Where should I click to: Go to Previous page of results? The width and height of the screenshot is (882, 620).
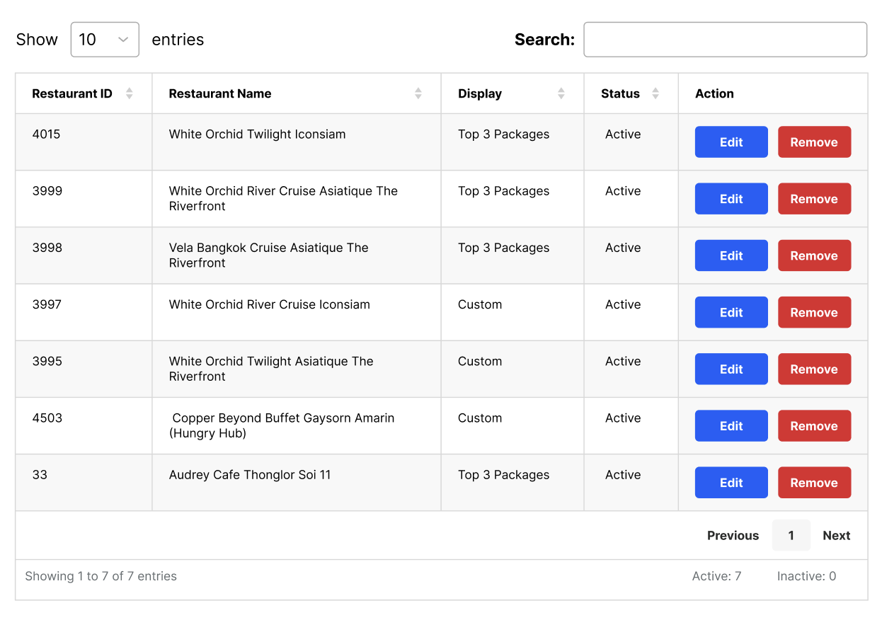[733, 536]
